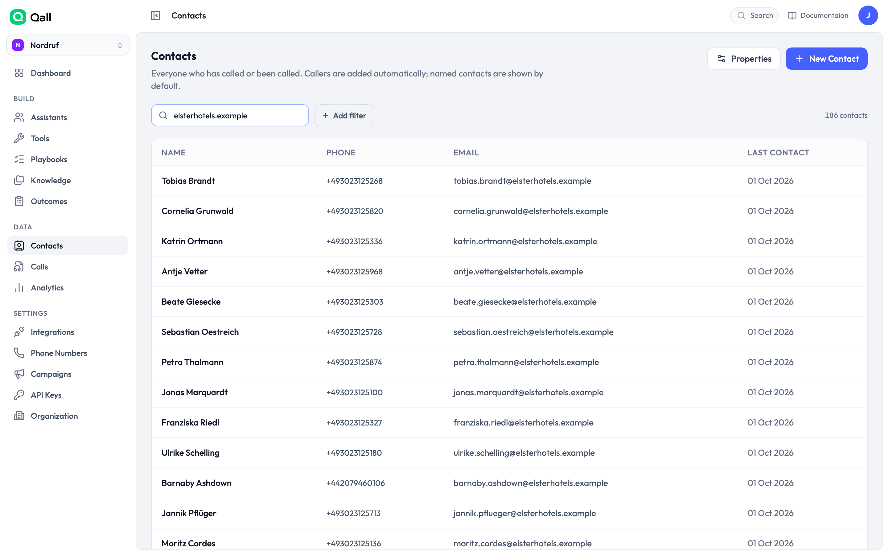Viewport: 888px width, 555px height.
Task: Click the New Contact button
Action: pyautogui.click(x=826, y=59)
